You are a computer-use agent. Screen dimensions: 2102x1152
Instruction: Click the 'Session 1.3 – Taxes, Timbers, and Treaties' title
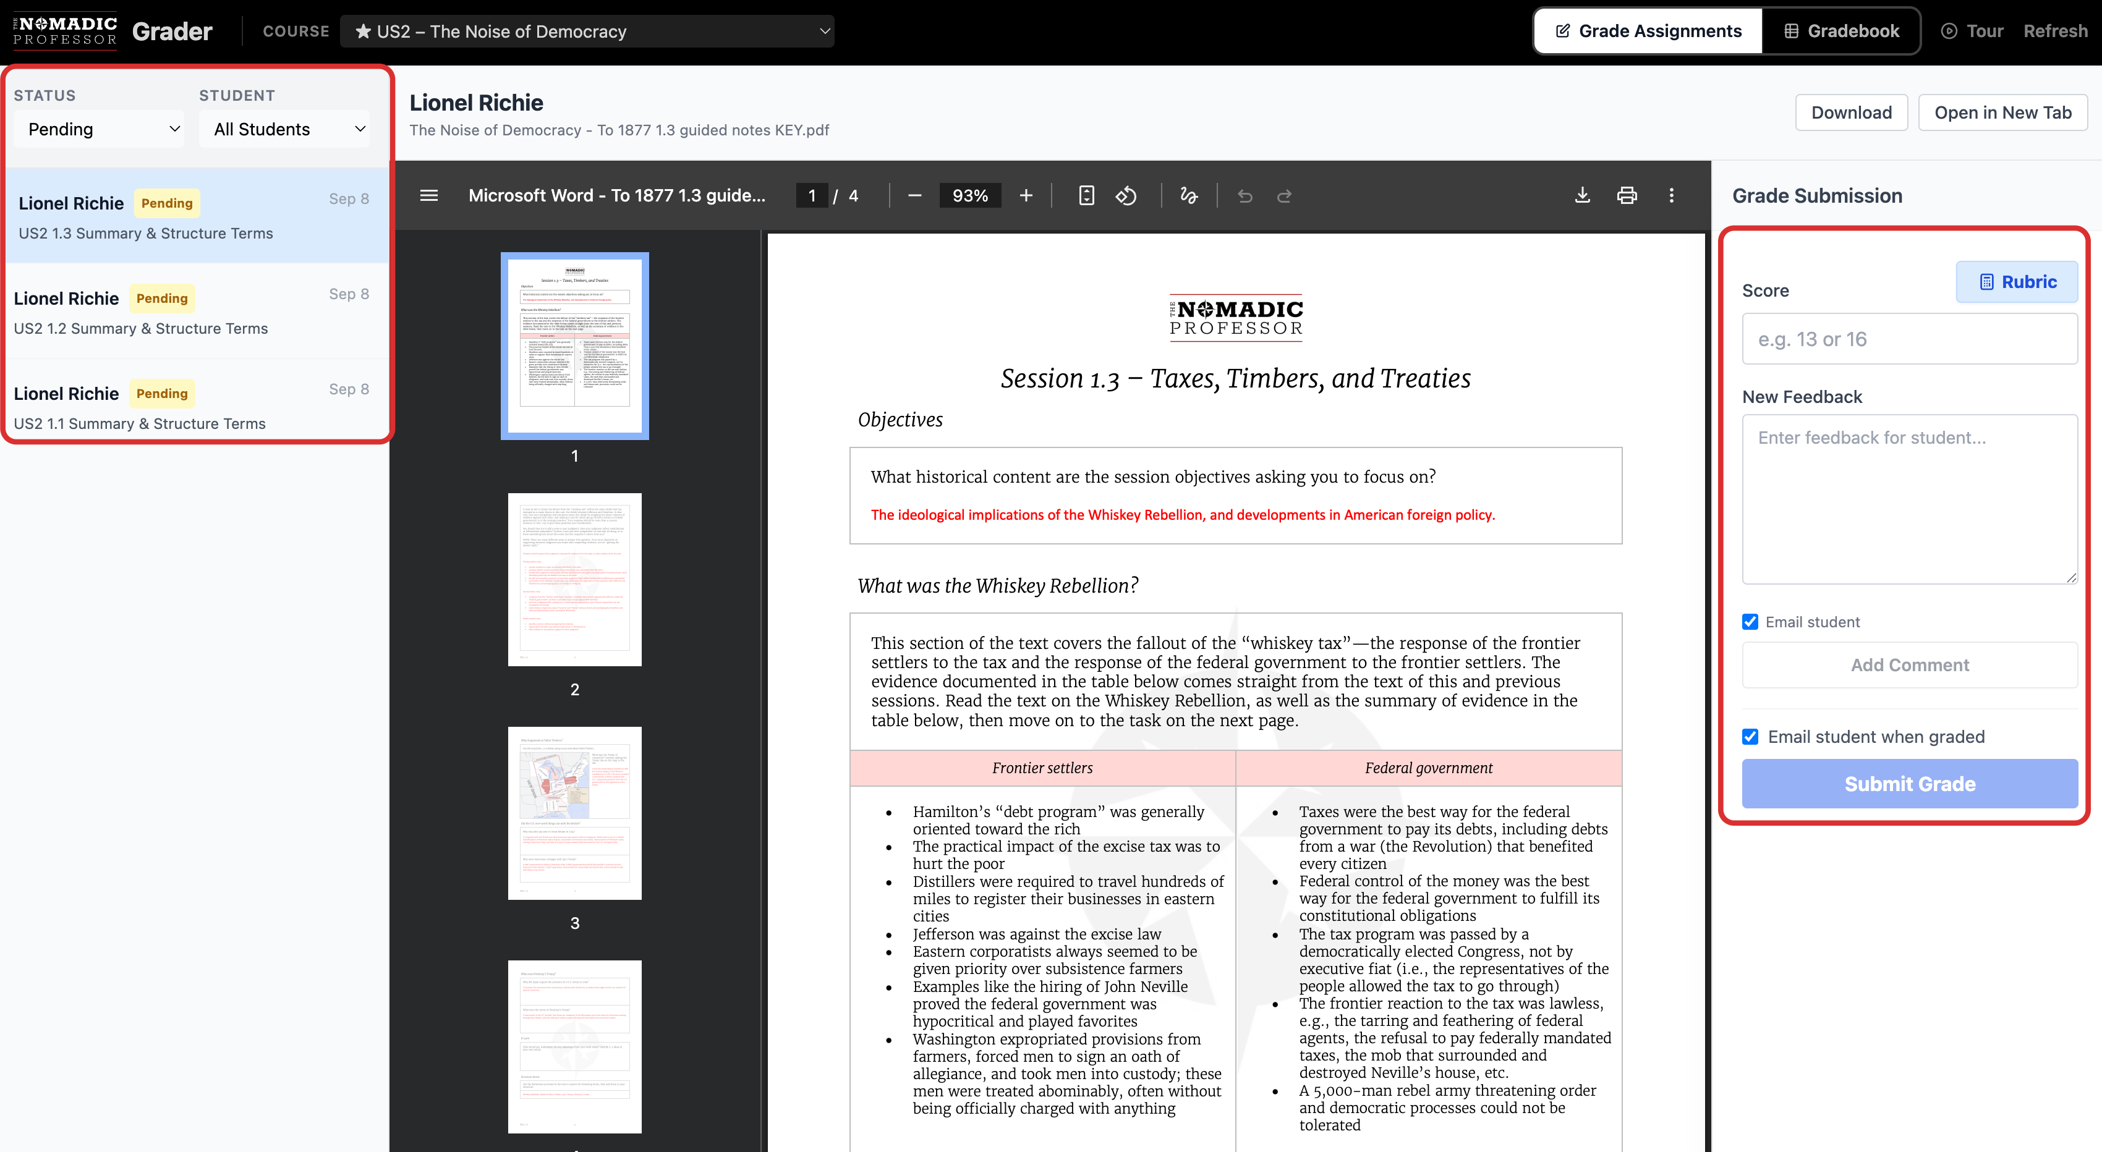(x=1235, y=379)
